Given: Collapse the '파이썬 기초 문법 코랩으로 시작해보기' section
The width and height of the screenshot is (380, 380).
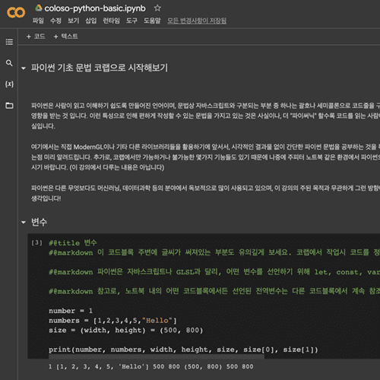Looking at the screenshot, I should (x=24, y=68).
